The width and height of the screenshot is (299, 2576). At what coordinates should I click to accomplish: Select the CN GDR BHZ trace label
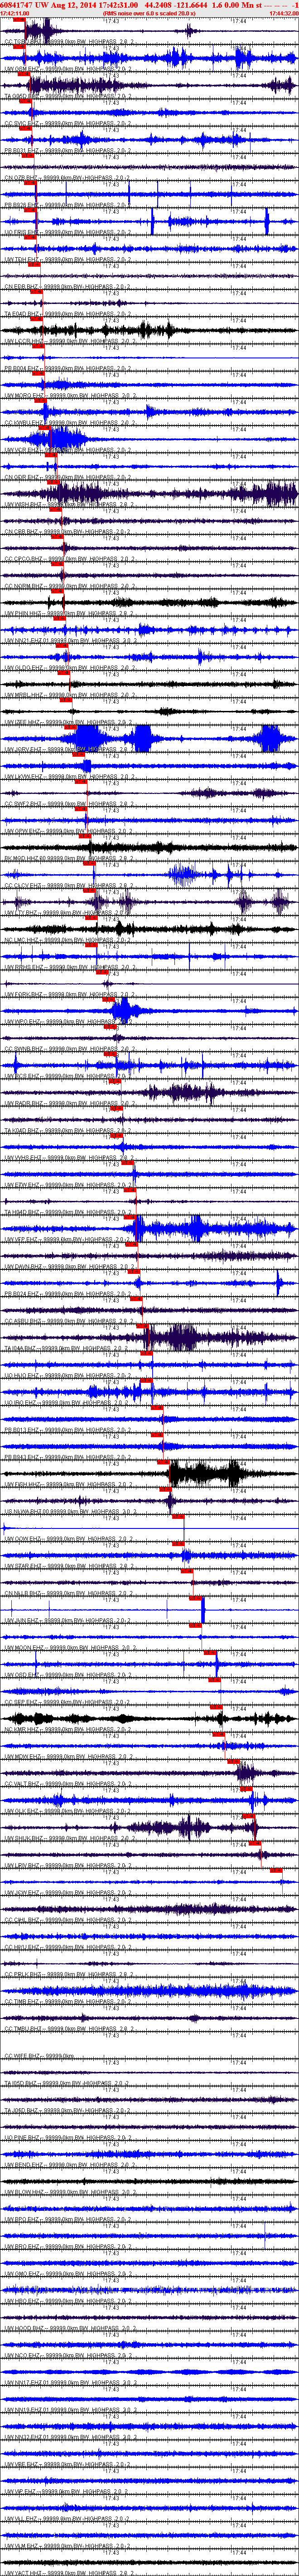coord(67,477)
